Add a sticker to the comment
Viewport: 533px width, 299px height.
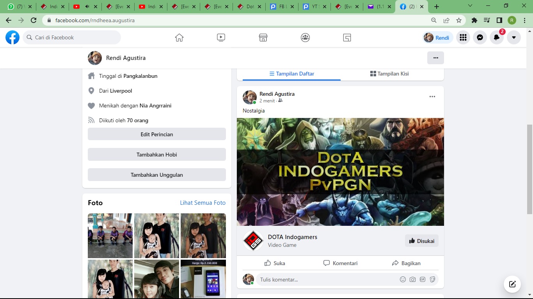coord(432,280)
